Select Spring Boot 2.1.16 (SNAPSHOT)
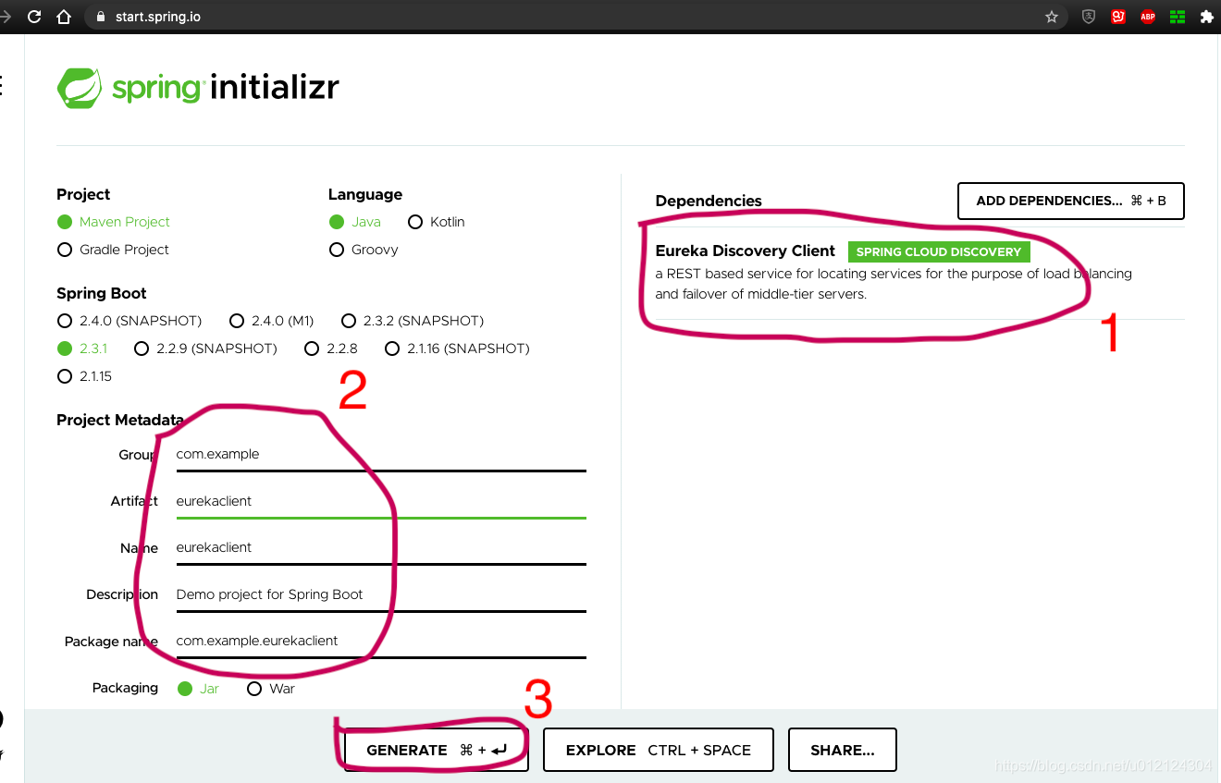Image resolution: width=1221 pixels, height=783 pixels. click(x=457, y=349)
